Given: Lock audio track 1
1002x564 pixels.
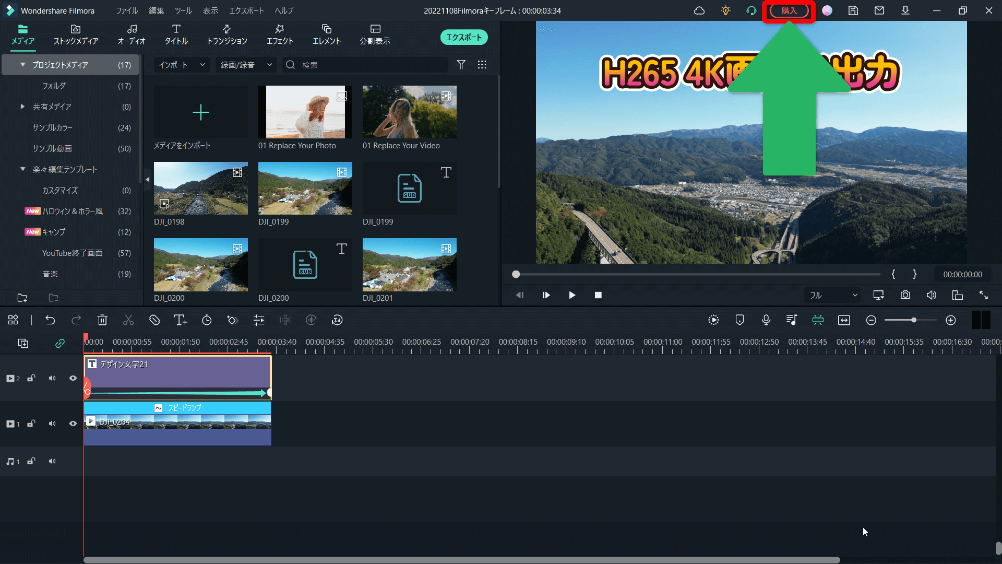Looking at the screenshot, I should click(31, 461).
